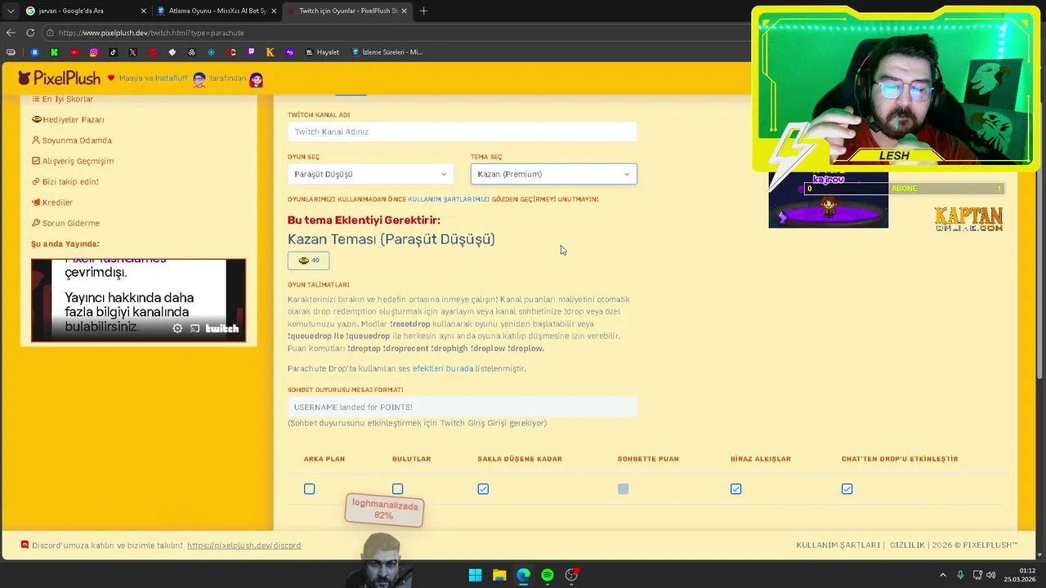Open the pixelplush.dev/discord link

(244, 546)
